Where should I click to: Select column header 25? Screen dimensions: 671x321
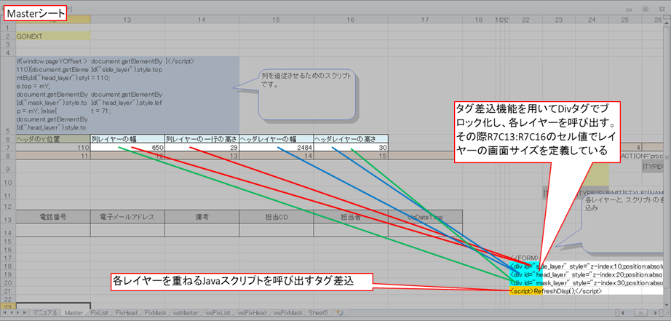click(624, 19)
